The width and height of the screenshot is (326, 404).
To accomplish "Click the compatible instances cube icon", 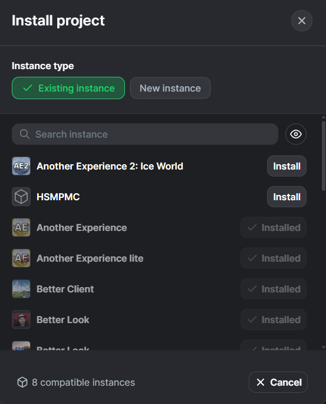I will (x=22, y=382).
